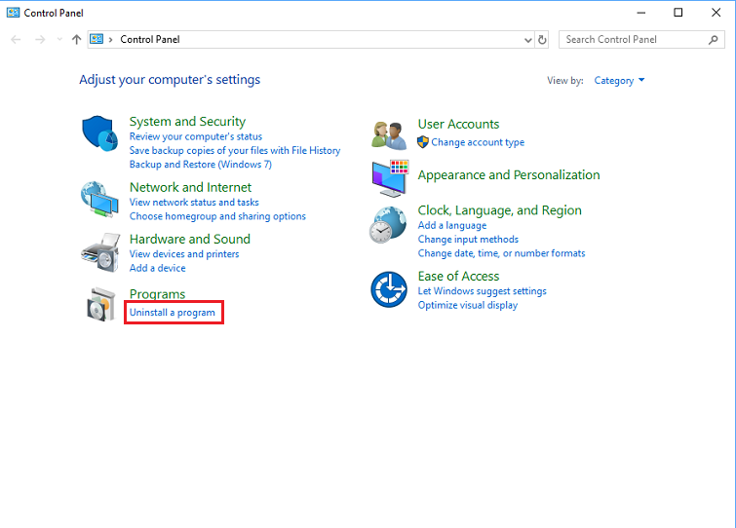
Task: Open View devices and printers link
Action: (x=184, y=254)
